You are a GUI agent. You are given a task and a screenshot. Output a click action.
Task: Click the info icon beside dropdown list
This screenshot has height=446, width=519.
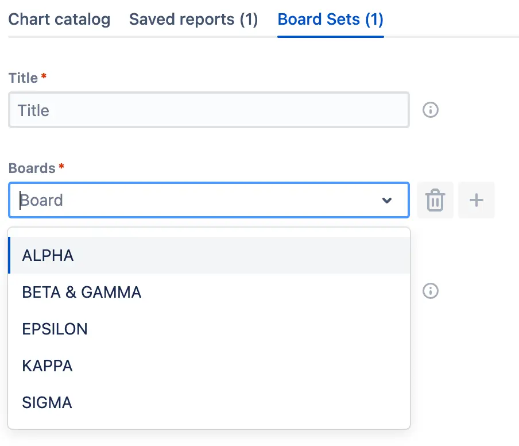click(430, 291)
